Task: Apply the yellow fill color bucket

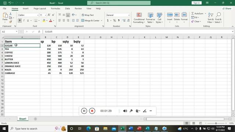Action: pyautogui.click(x=44, y=21)
